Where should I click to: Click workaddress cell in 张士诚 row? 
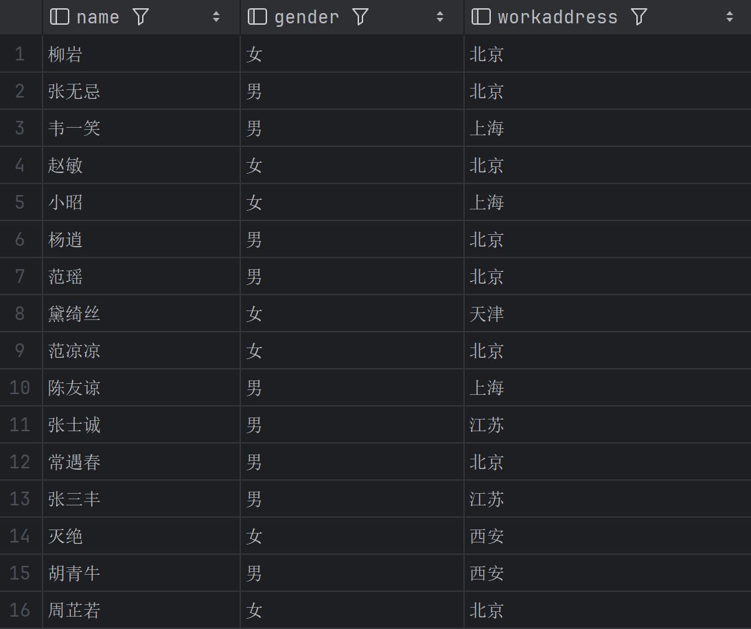[487, 425]
